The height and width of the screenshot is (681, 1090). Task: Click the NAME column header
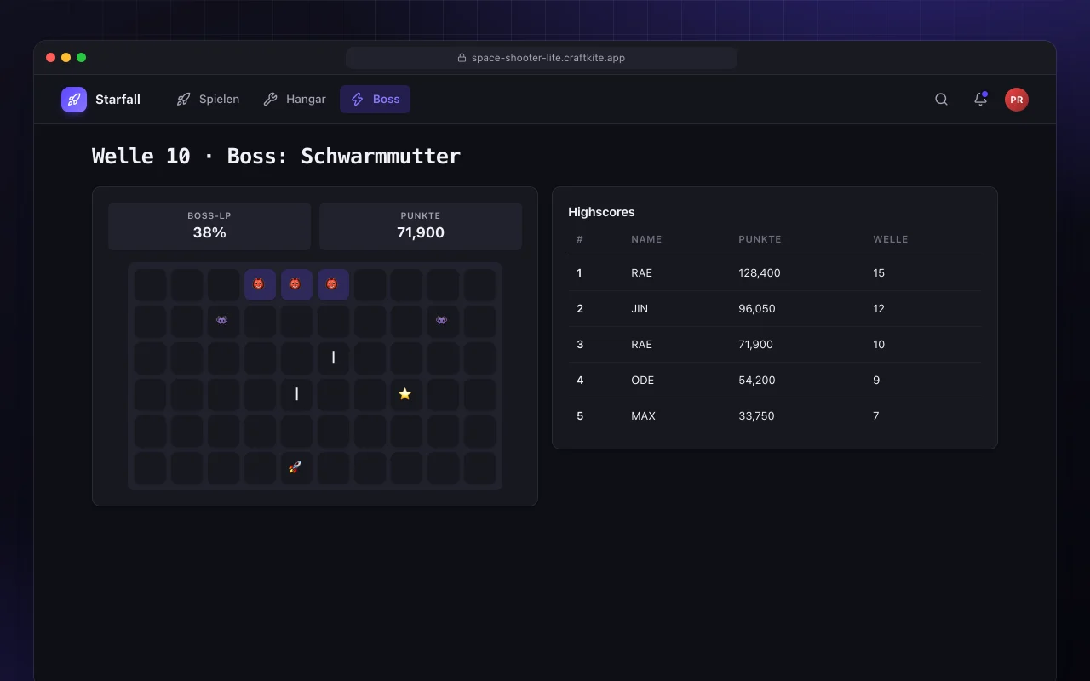click(x=646, y=240)
